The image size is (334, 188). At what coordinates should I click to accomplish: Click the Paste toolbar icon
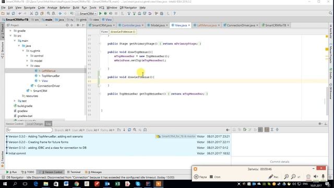pos(42,14)
